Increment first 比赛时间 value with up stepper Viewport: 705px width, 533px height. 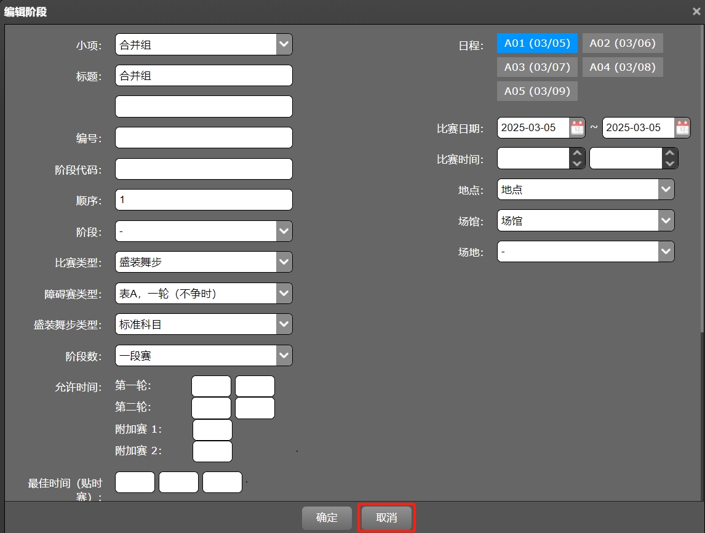point(576,154)
